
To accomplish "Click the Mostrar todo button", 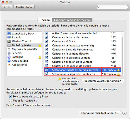I will pos(24,7).
